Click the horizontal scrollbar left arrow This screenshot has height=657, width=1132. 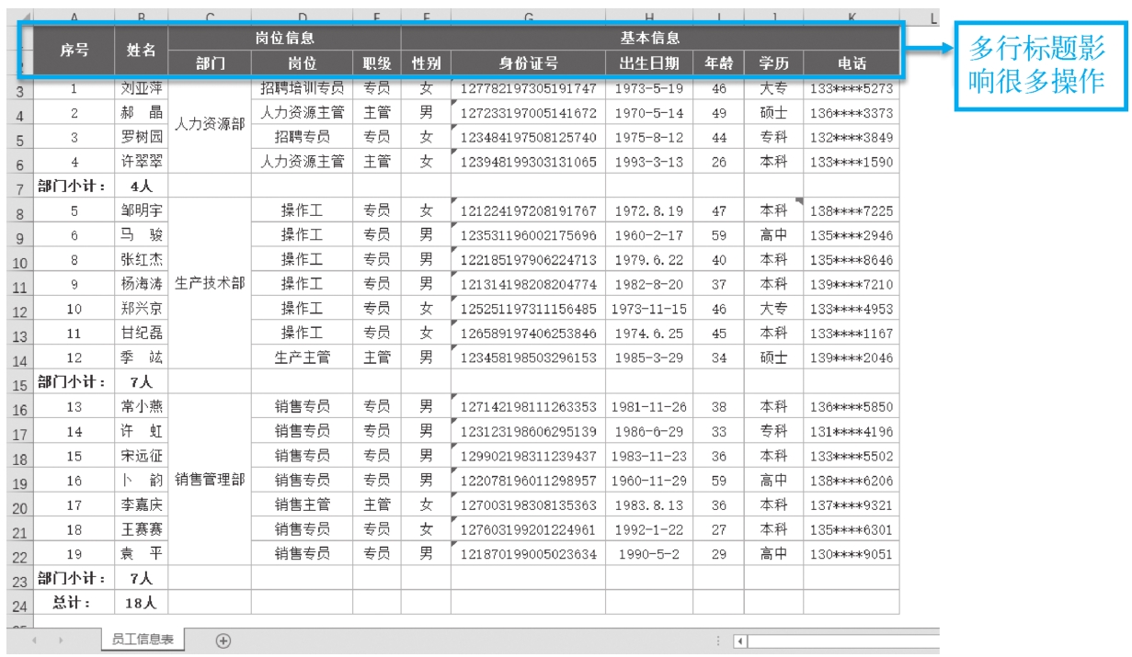point(739,641)
